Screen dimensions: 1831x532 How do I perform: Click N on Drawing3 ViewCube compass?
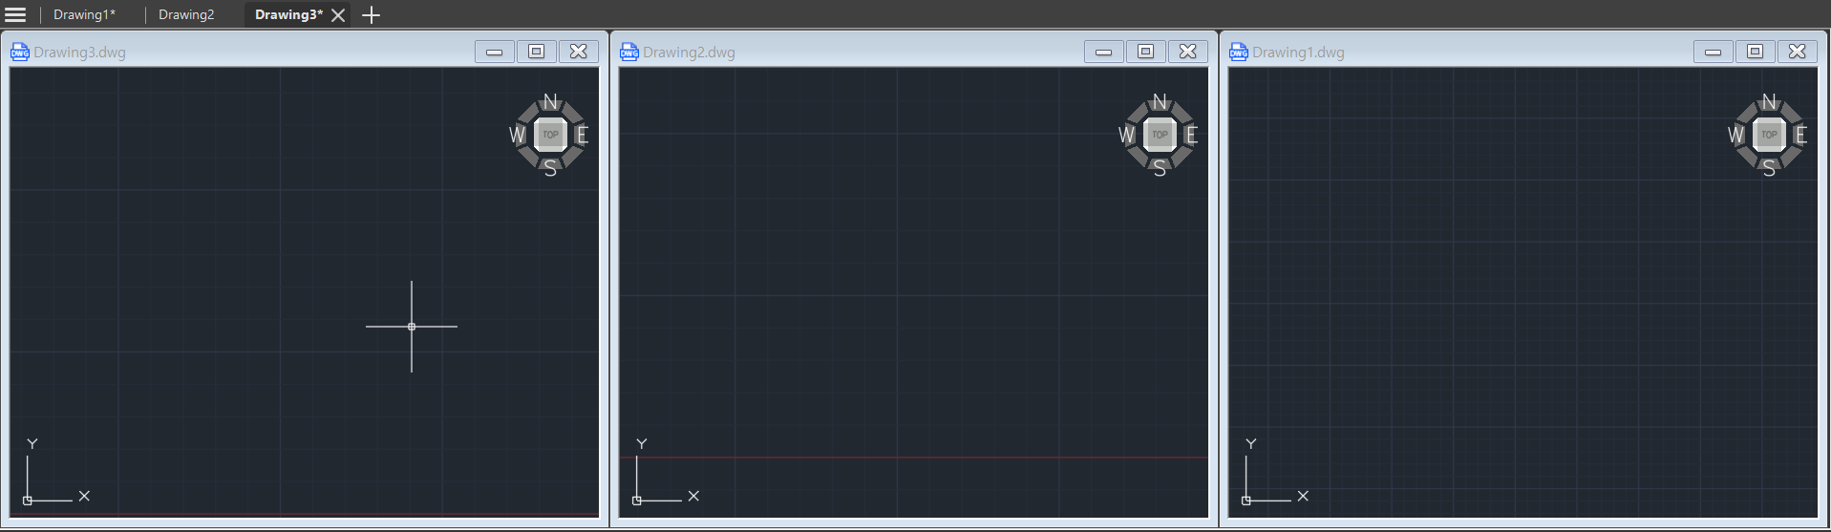click(x=550, y=102)
